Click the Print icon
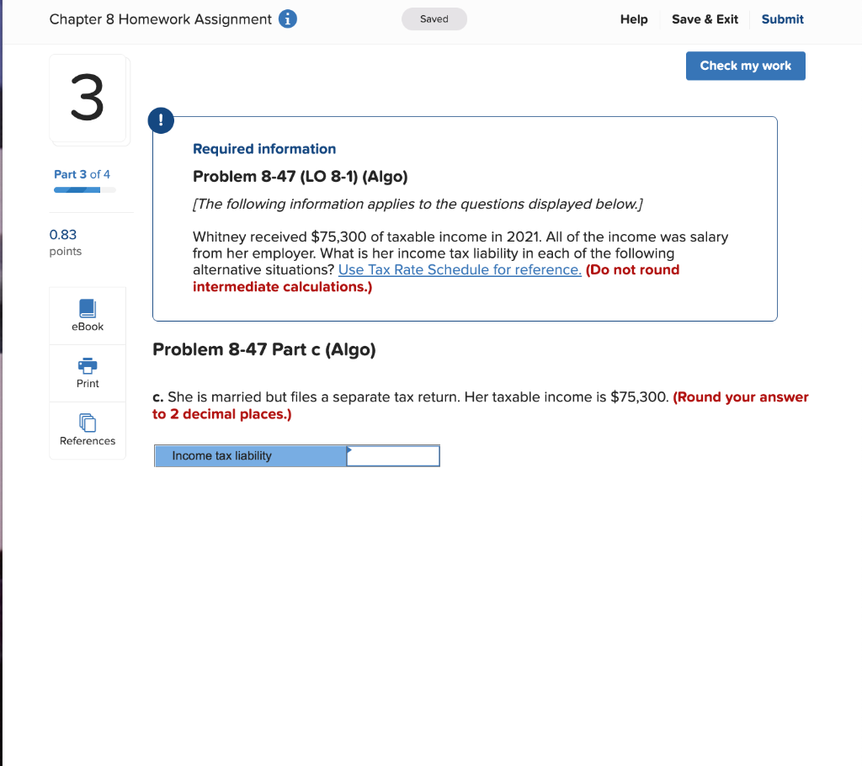Viewport: 862px width, 766px height. 88,365
